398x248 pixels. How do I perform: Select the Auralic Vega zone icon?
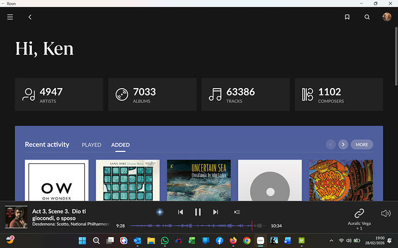pyautogui.click(x=359, y=213)
